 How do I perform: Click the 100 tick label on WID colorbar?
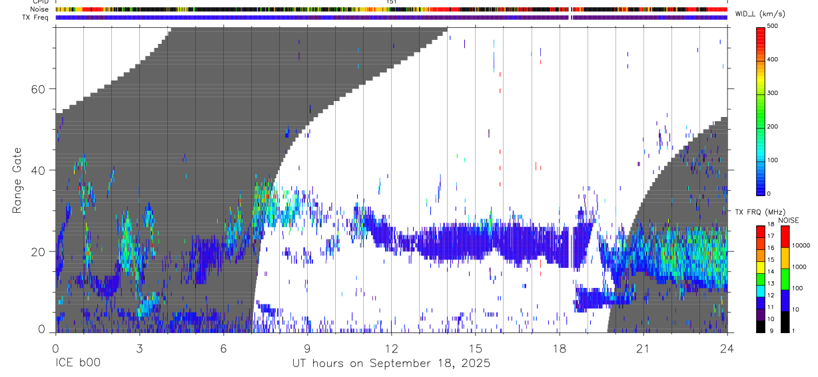[x=773, y=160]
